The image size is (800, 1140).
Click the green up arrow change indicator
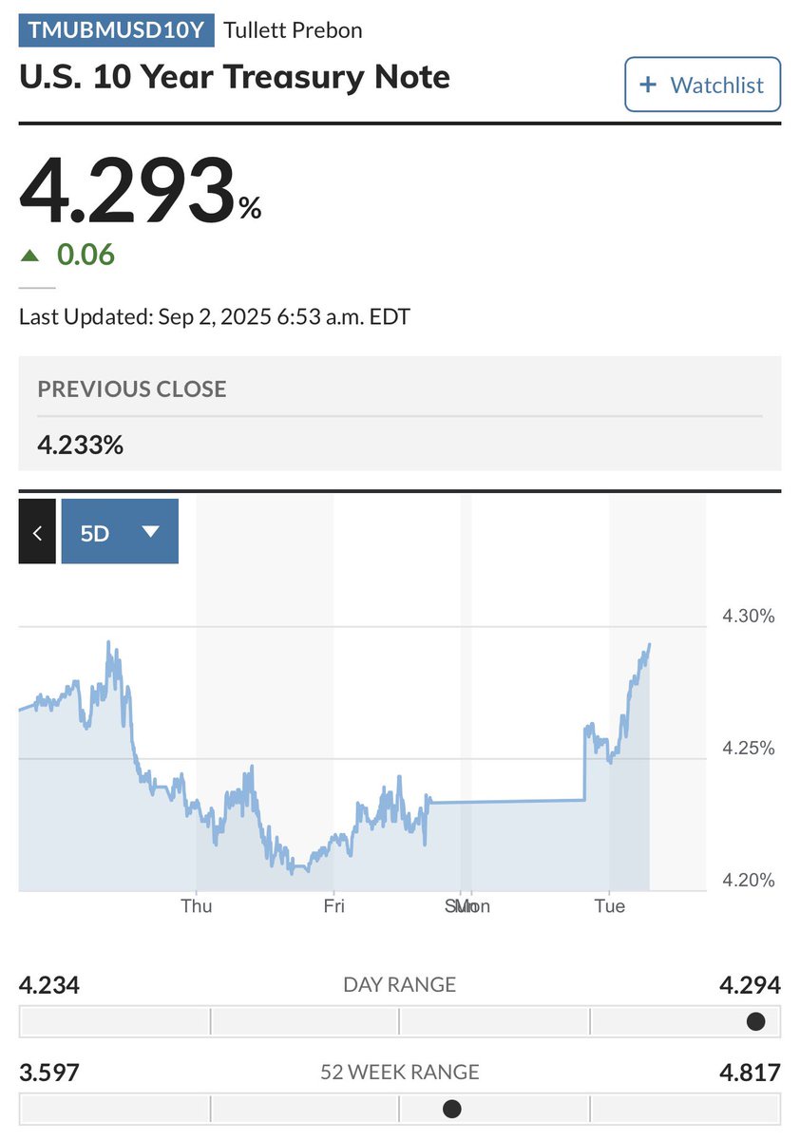pos(31,255)
